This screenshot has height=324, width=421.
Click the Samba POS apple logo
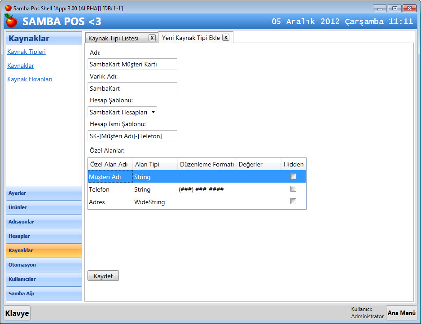[11, 21]
